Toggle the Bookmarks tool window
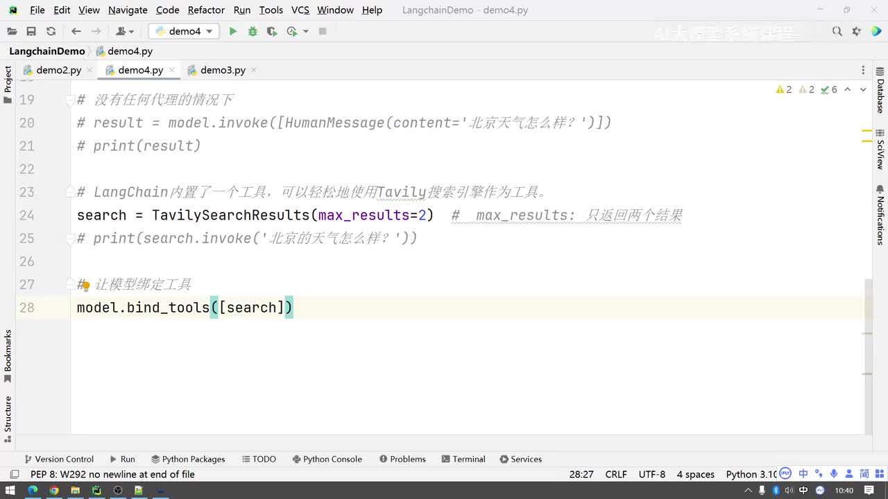The image size is (888, 499). [x=8, y=356]
